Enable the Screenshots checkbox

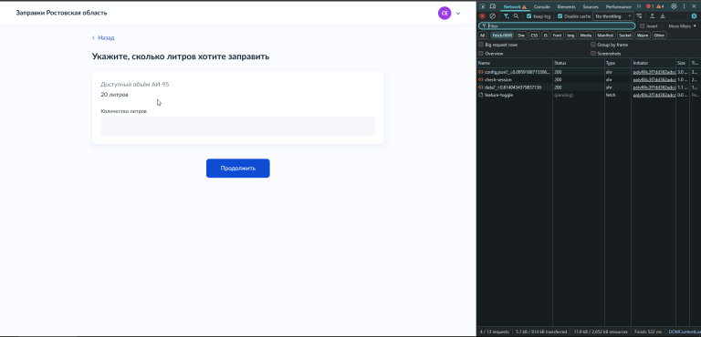click(593, 53)
